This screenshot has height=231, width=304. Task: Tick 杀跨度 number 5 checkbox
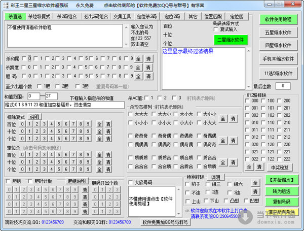(x=81, y=67)
